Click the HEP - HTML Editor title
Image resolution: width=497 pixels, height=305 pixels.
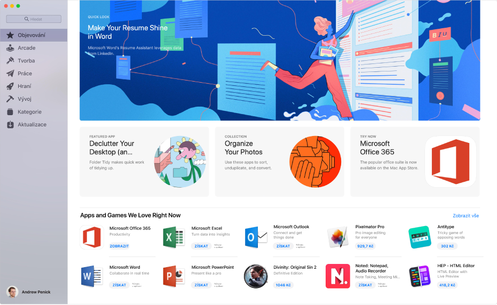456,266
